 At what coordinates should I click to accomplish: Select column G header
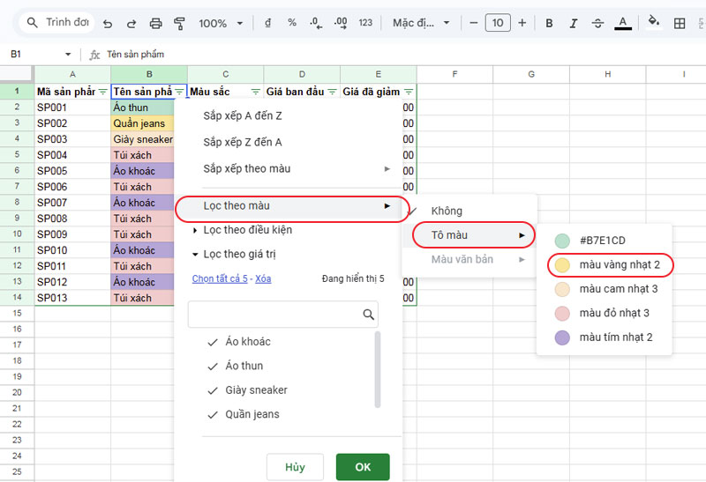click(x=531, y=74)
